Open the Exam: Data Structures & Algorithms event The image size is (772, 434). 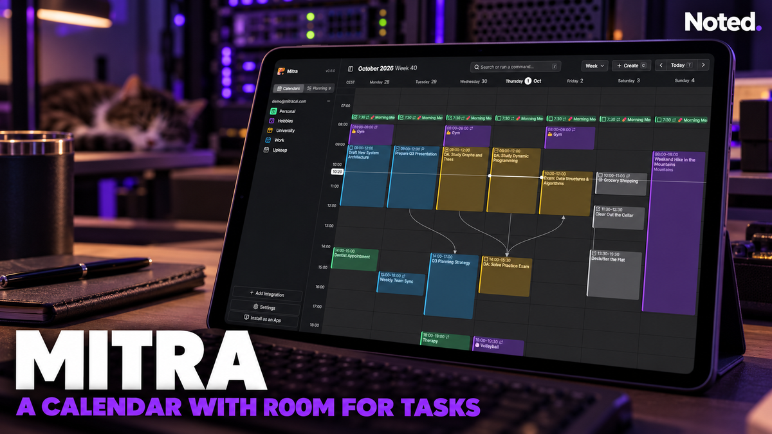point(565,192)
